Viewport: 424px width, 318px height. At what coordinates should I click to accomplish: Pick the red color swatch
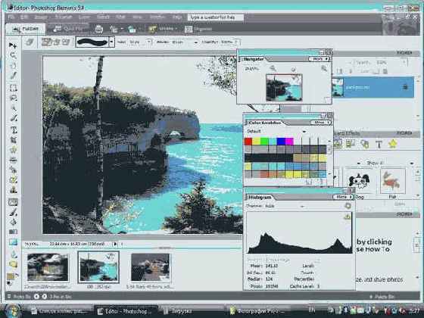[248, 142]
